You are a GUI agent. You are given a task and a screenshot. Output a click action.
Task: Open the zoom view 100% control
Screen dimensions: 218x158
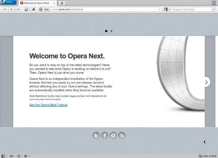(208, 156)
